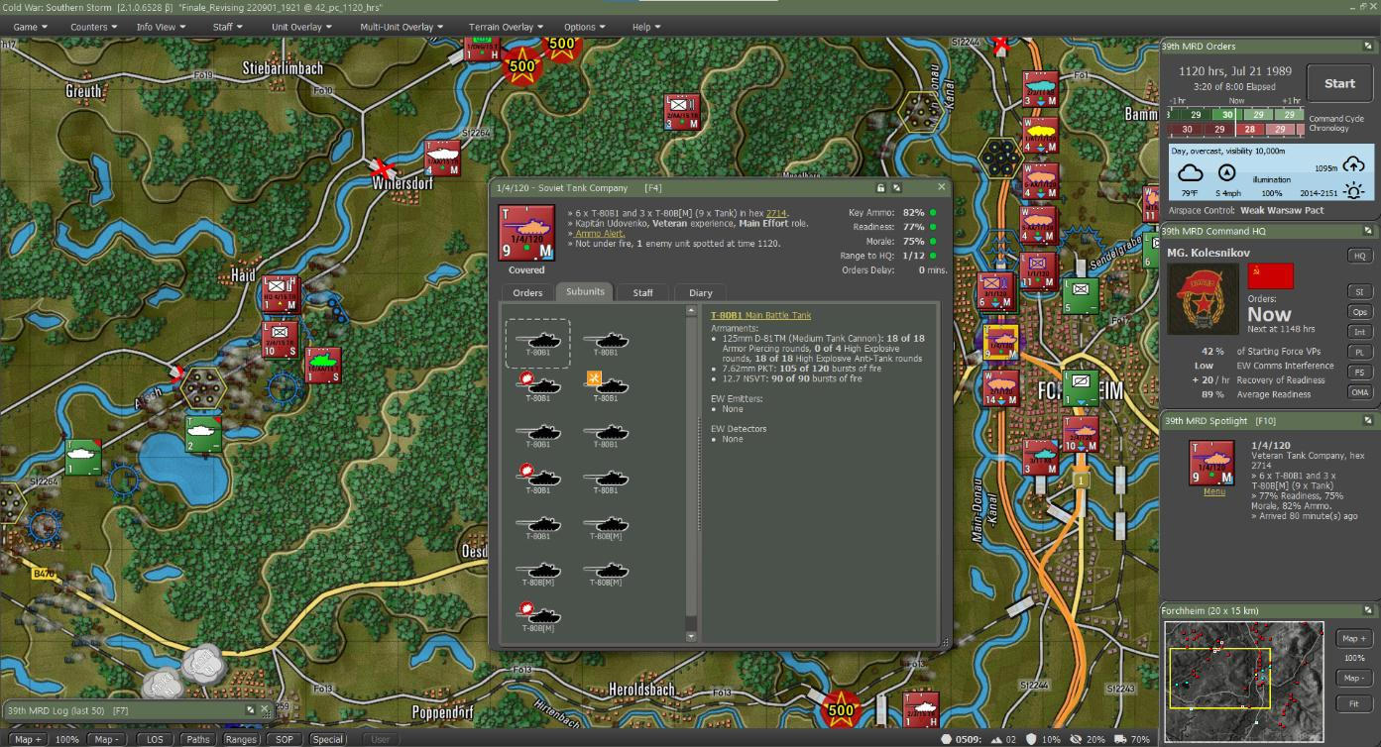Start the turn with the Start button
Viewport: 1381px width, 747px height.
point(1339,84)
